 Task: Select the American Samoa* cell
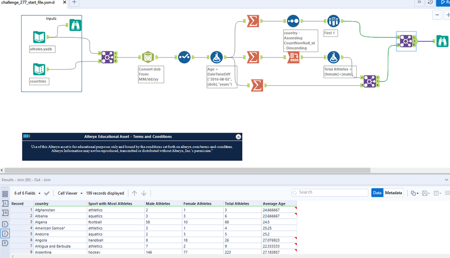[x=60, y=228]
